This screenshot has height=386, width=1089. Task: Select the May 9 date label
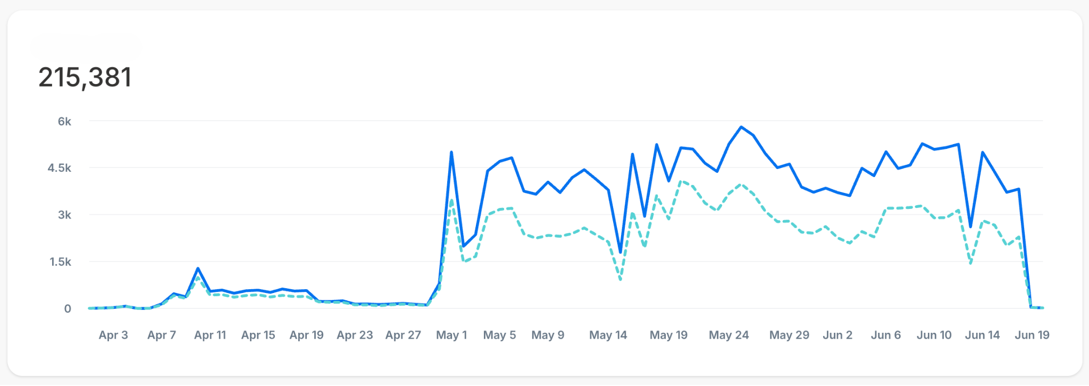point(548,335)
